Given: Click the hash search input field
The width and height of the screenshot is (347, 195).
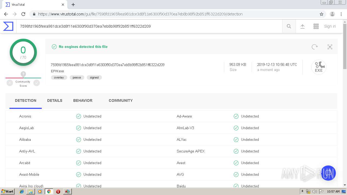Looking at the screenshot, I should tap(149, 26).
